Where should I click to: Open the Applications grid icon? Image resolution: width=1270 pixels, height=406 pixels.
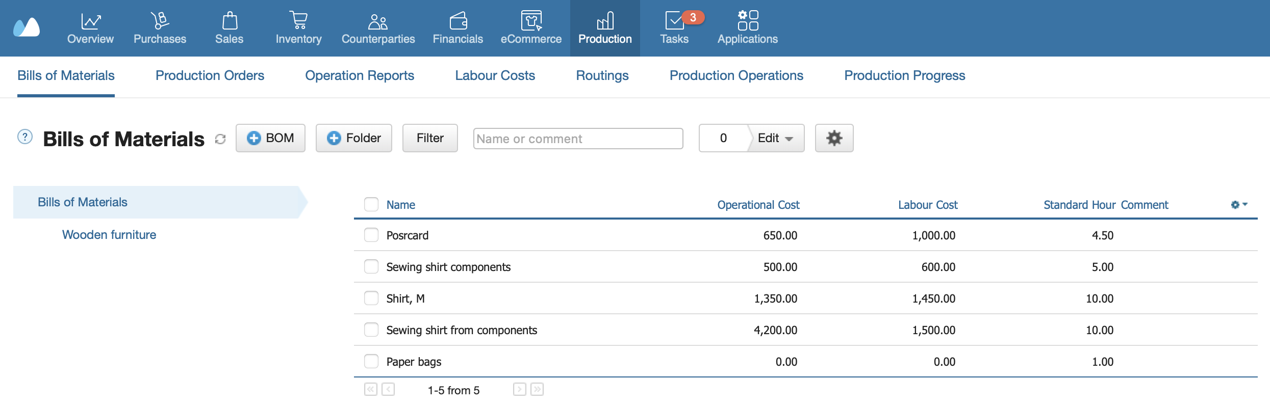coord(747,21)
